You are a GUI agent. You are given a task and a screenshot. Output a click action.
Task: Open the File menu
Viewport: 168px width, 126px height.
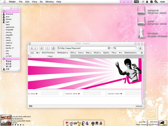click(x=21, y=2)
